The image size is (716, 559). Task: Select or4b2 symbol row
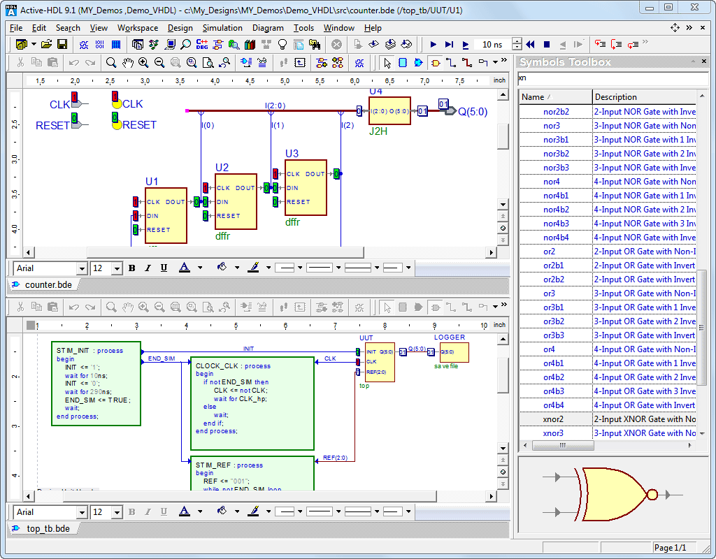608,377
